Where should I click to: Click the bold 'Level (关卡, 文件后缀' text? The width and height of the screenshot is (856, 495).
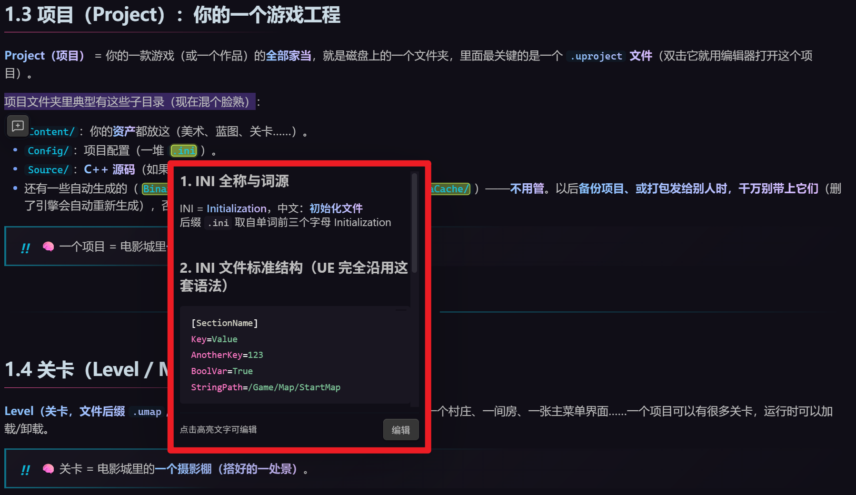point(65,411)
